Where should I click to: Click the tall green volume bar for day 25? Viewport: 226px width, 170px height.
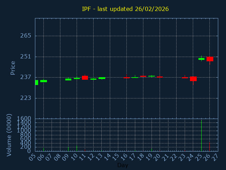[x=201, y=135]
